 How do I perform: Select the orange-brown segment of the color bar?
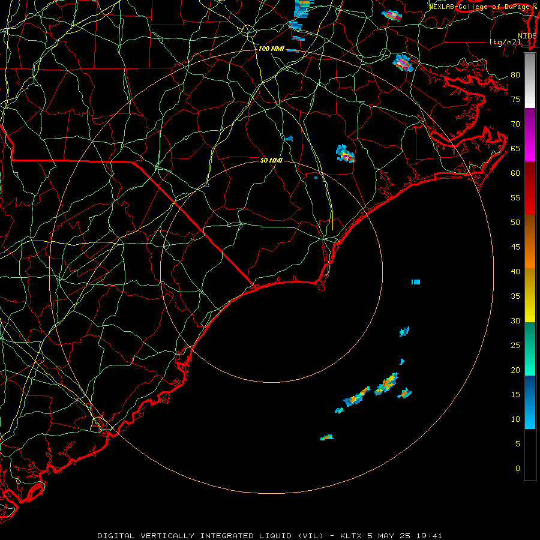point(530,242)
